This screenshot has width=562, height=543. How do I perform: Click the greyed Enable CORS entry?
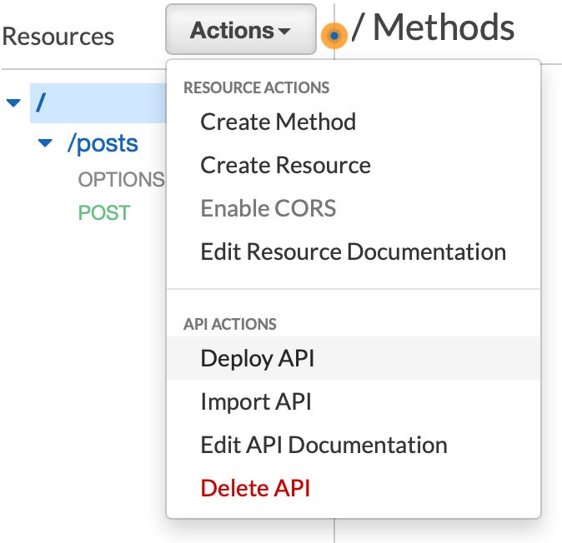[268, 208]
